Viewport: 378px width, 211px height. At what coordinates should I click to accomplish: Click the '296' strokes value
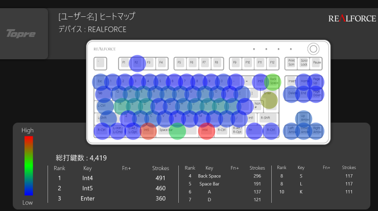tap(257, 176)
